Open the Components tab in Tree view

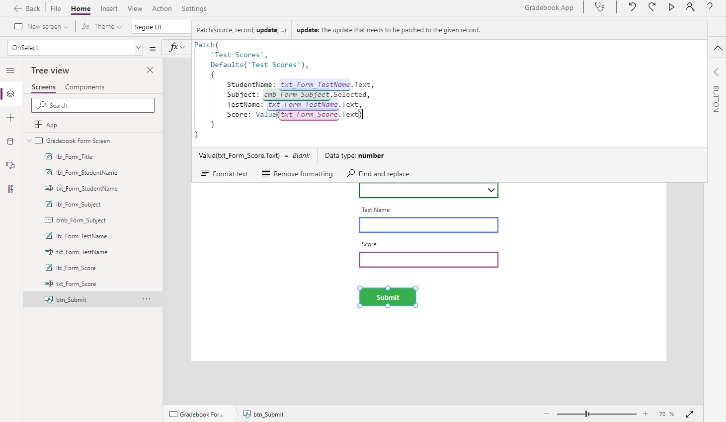coord(84,87)
